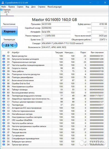Viewport: 109px width, 149px height.
Task: Click the buffer size field 8192 KB
Action: click(x=99, y=24)
